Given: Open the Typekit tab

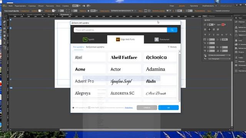Looking at the screenshot, I should pos(89,39).
